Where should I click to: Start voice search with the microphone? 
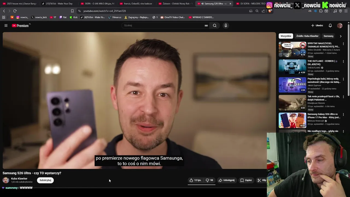pyautogui.click(x=226, y=25)
